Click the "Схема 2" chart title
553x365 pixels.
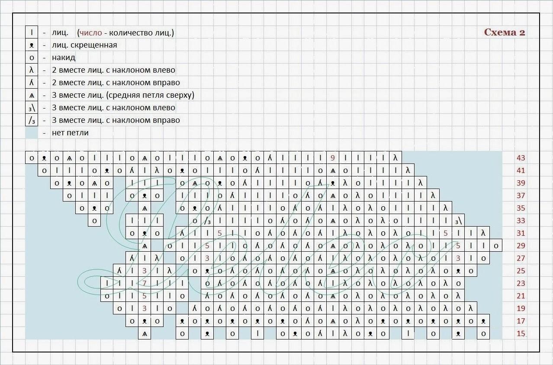504,32
